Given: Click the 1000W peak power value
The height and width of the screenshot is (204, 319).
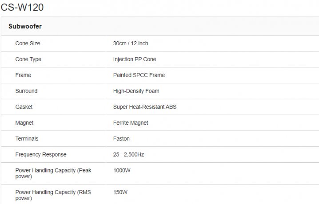Looking at the screenshot, I should pos(122,170).
